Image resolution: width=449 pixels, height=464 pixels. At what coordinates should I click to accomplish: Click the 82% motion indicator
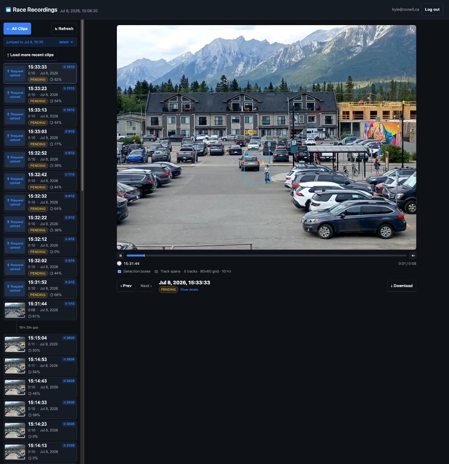pos(56,79)
